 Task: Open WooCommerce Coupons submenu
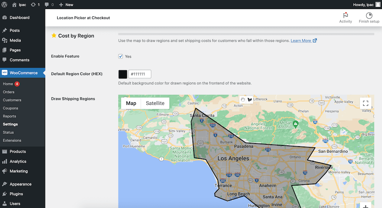[x=10, y=108]
